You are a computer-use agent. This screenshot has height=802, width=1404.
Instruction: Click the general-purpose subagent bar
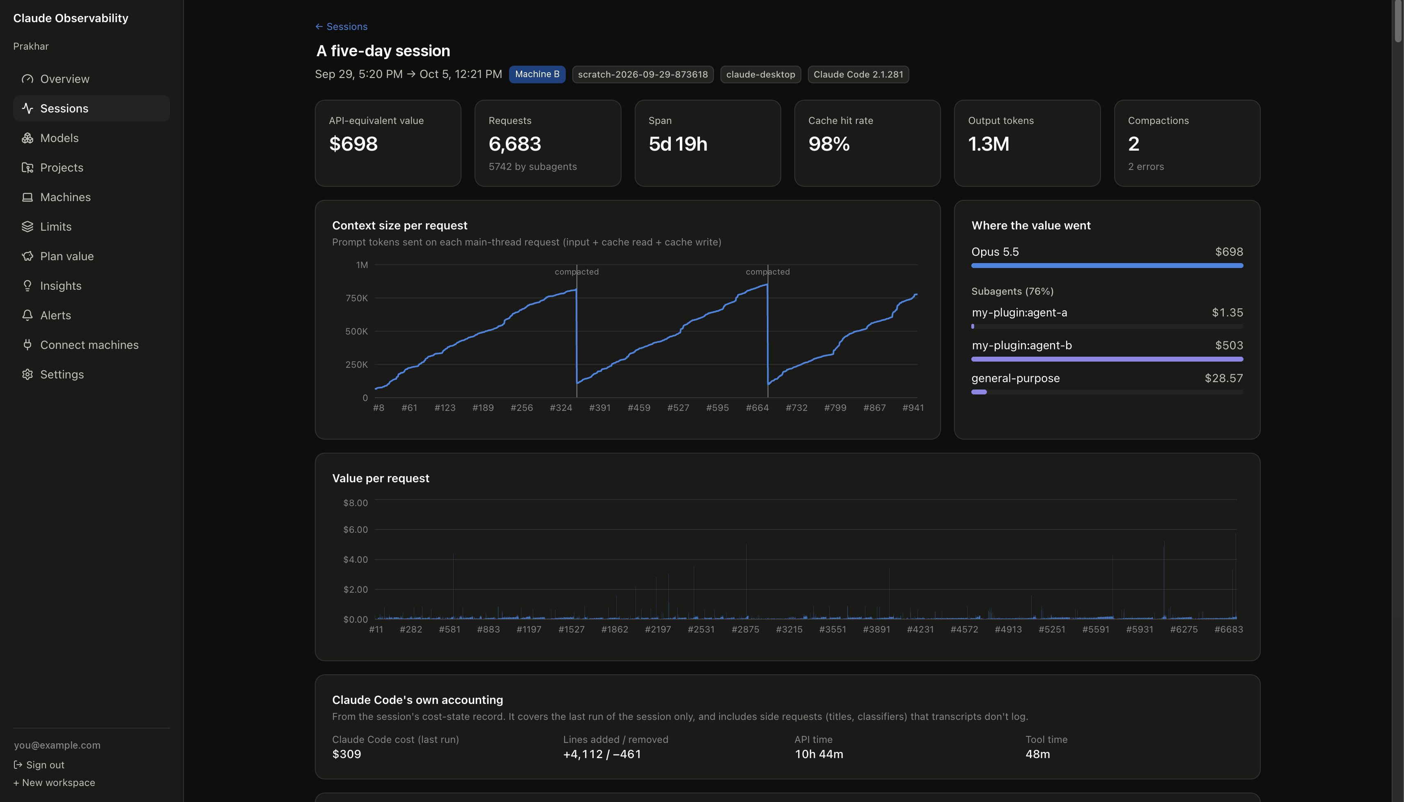(x=1107, y=392)
